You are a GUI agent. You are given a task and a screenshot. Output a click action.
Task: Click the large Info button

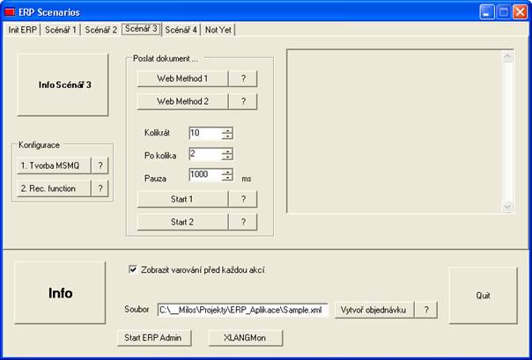(x=60, y=293)
